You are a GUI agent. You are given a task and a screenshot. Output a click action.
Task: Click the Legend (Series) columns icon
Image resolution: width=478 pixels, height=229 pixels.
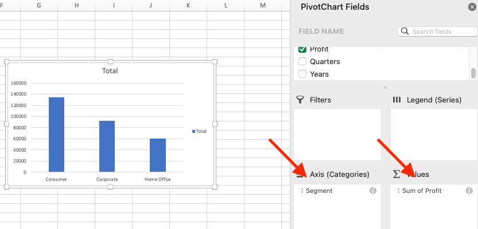point(397,100)
